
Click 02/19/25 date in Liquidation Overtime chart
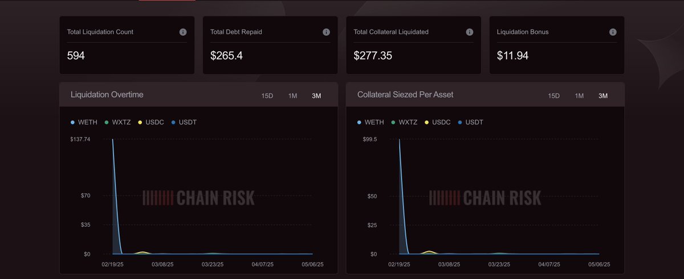click(x=113, y=265)
